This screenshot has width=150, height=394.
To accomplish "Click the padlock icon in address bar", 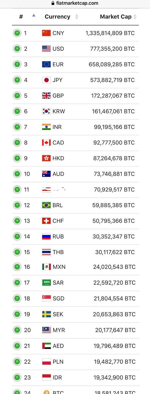I will tap(53, 3).
